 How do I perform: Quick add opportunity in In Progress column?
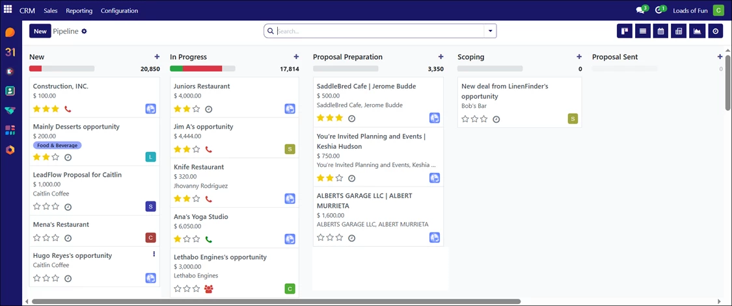[296, 57]
